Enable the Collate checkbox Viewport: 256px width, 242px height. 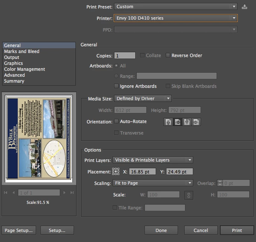point(142,55)
